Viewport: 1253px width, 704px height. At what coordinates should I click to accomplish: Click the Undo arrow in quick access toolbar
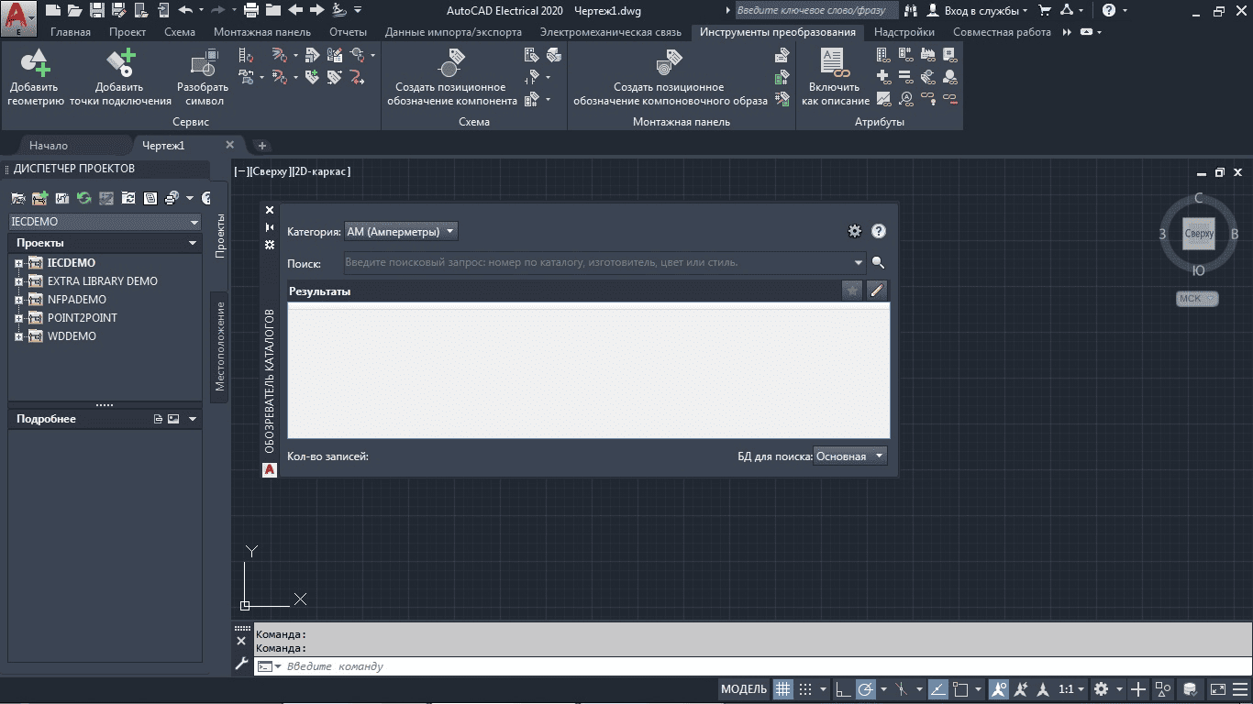click(x=185, y=10)
